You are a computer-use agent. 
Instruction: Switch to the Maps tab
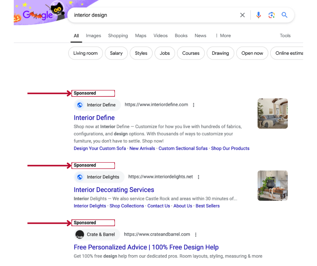[141, 36]
